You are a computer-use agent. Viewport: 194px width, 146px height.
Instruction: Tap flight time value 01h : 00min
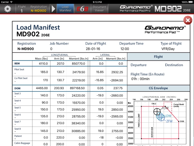coord(140,79)
